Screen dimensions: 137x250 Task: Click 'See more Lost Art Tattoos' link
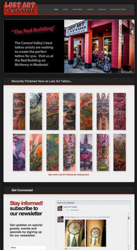click(x=69, y=175)
